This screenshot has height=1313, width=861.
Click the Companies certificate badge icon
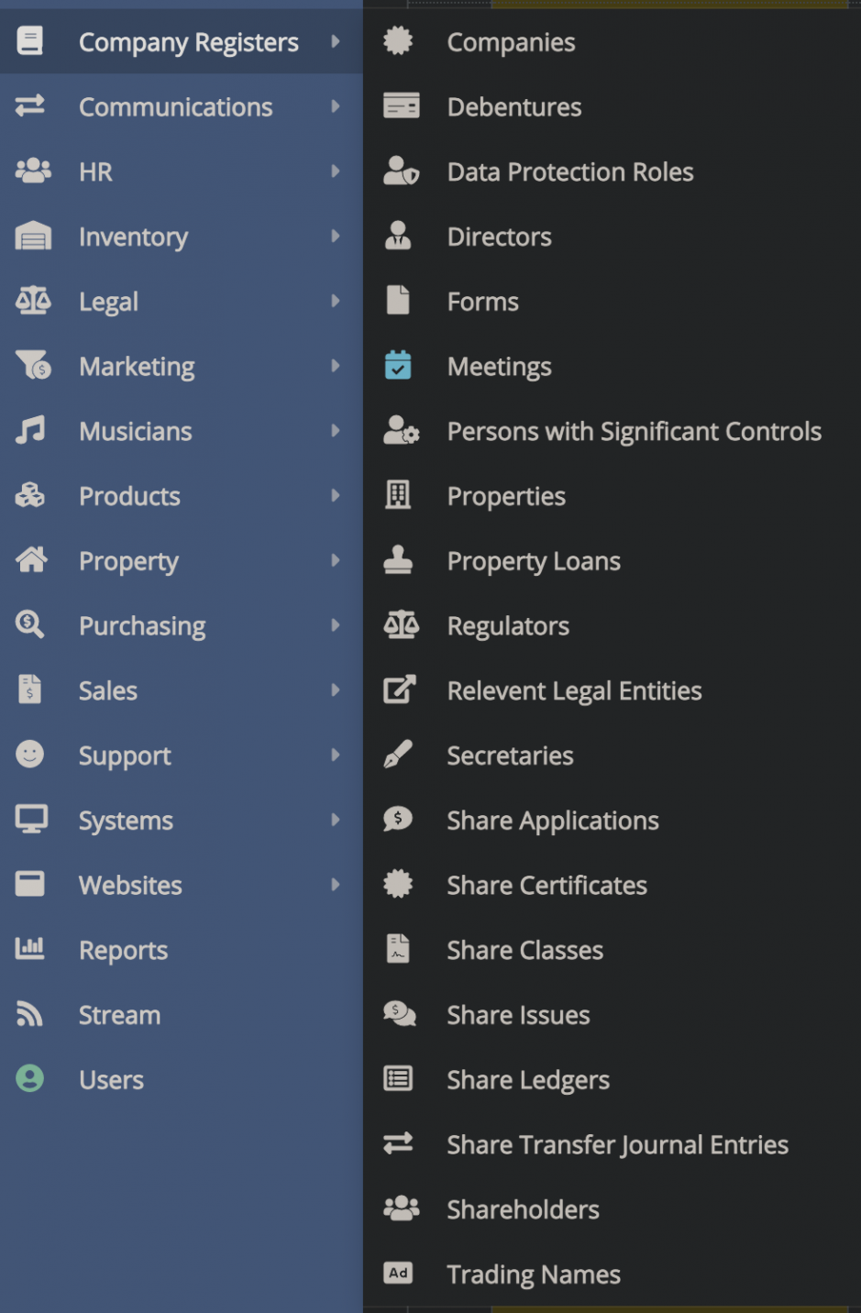pos(398,41)
